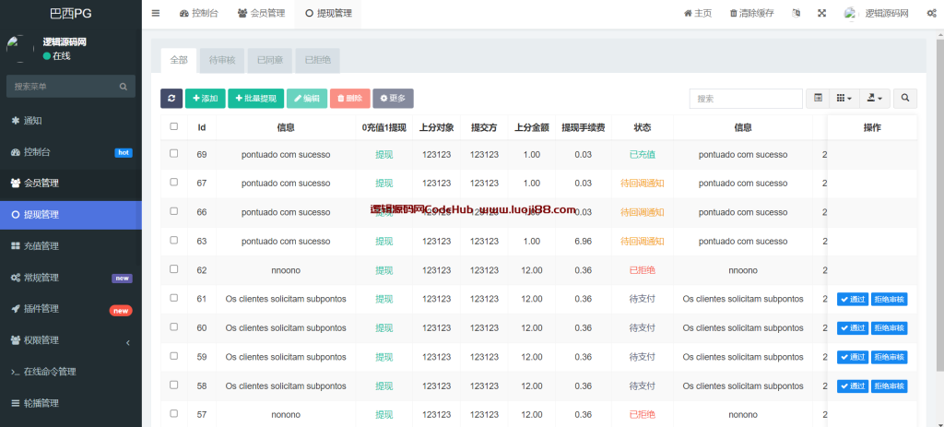The width and height of the screenshot is (944, 427).
Task: Open 通知 in the sidebar
Action: pyautogui.click(x=71, y=121)
